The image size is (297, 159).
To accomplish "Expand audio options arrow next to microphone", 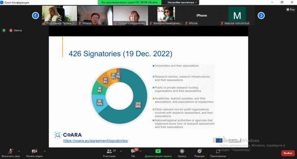I will (20, 151).
